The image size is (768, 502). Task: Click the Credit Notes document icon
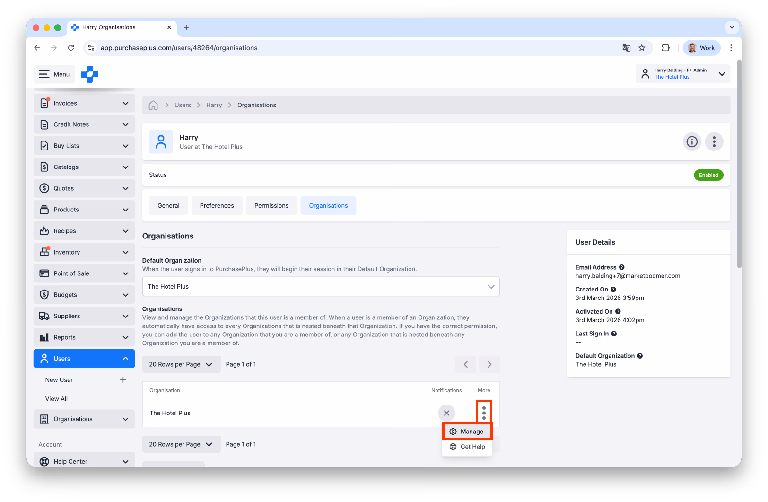click(44, 124)
